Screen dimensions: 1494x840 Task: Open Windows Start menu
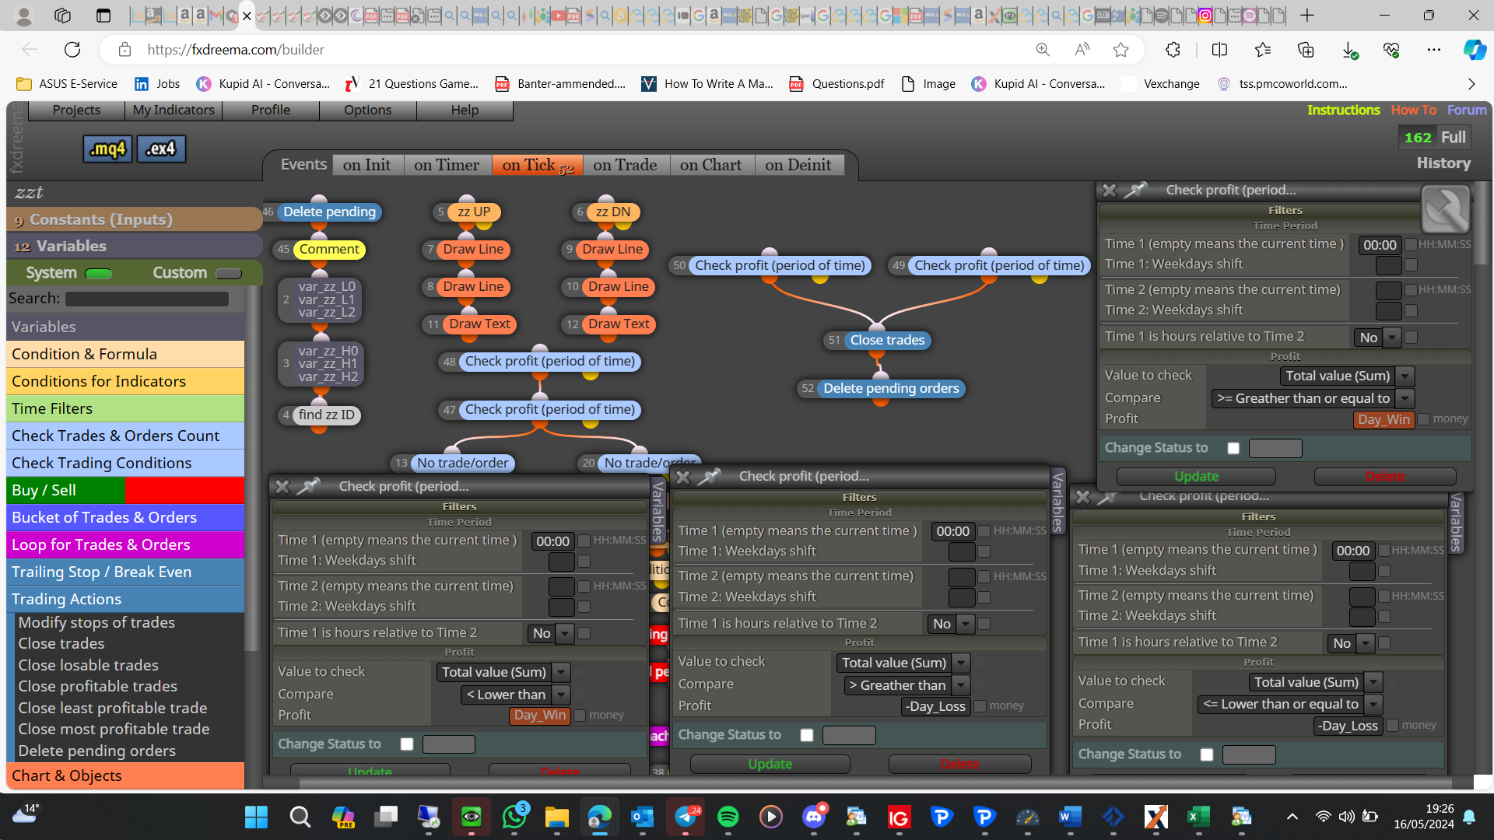tap(256, 817)
